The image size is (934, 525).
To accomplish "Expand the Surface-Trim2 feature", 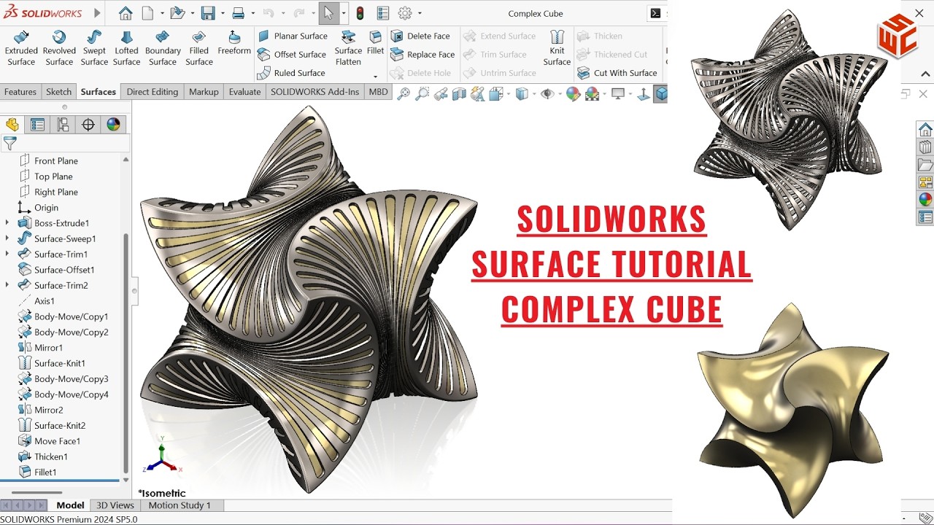I will coord(7,285).
